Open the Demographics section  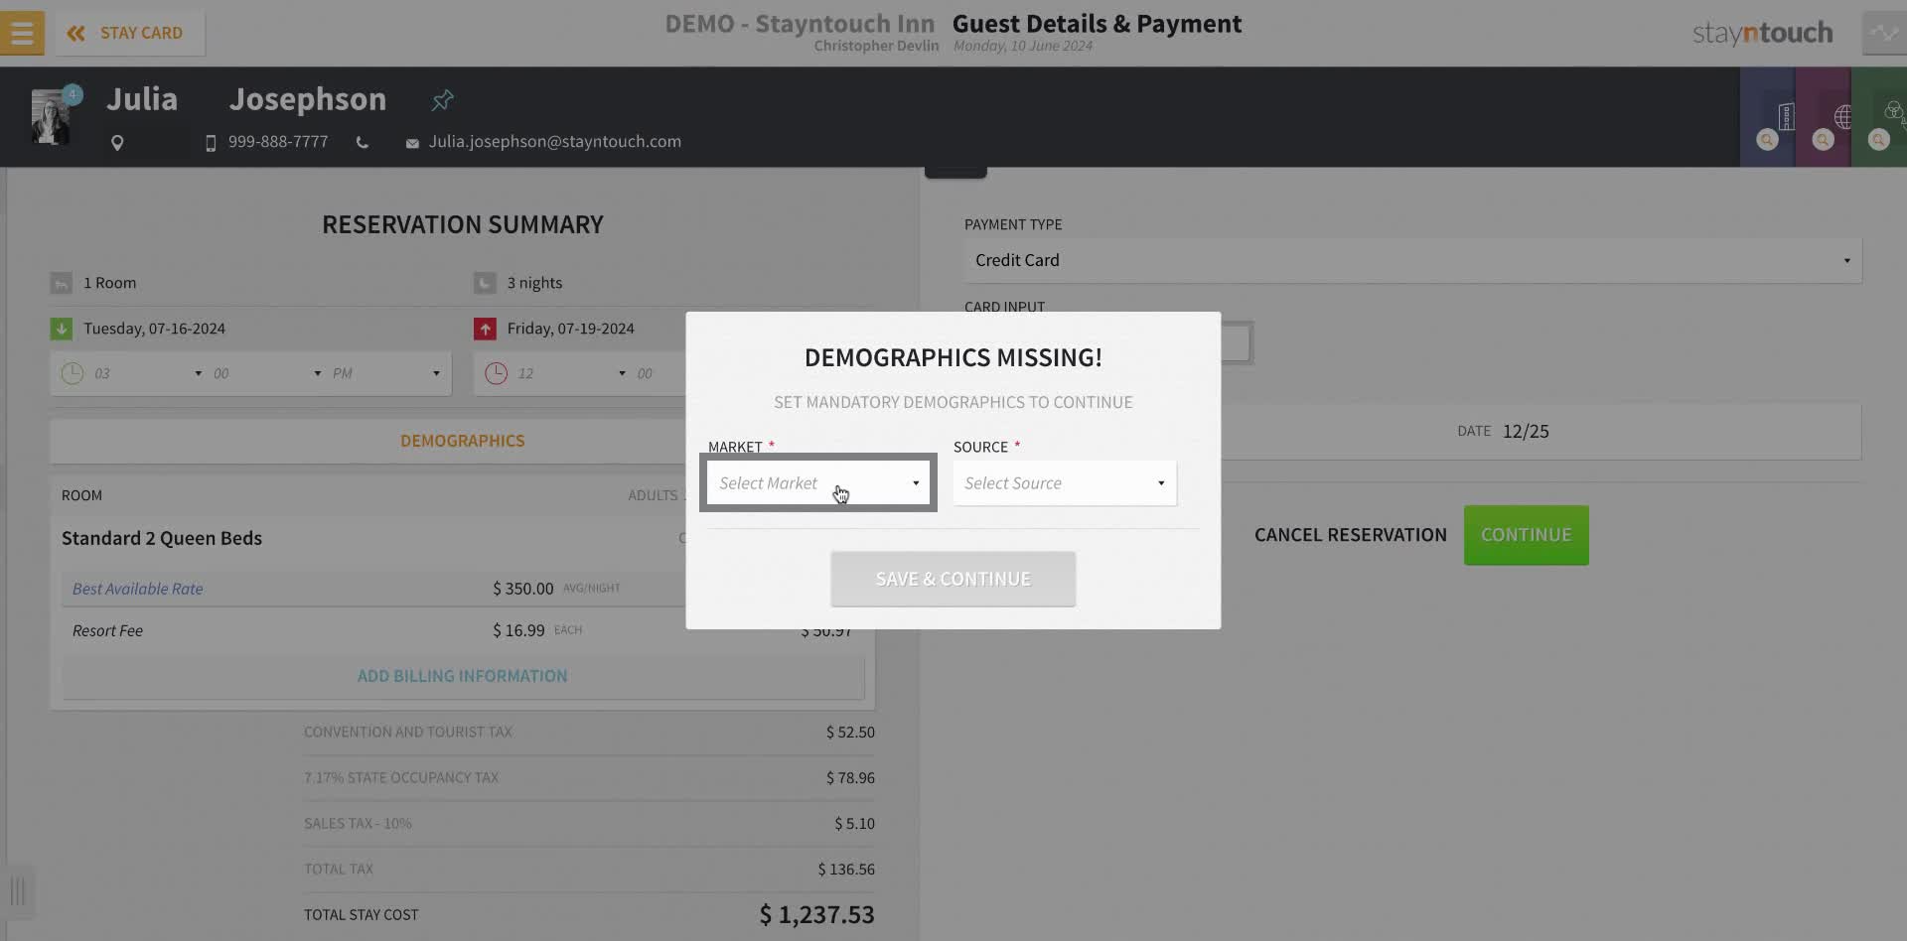click(x=462, y=441)
